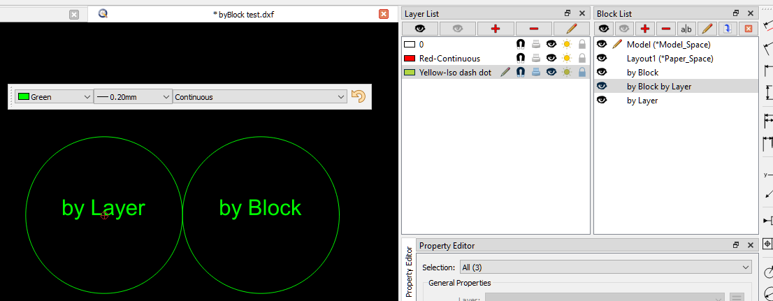Toggle snap magnet icon for Red-Continuous layer
The width and height of the screenshot is (773, 301).
pos(521,58)
